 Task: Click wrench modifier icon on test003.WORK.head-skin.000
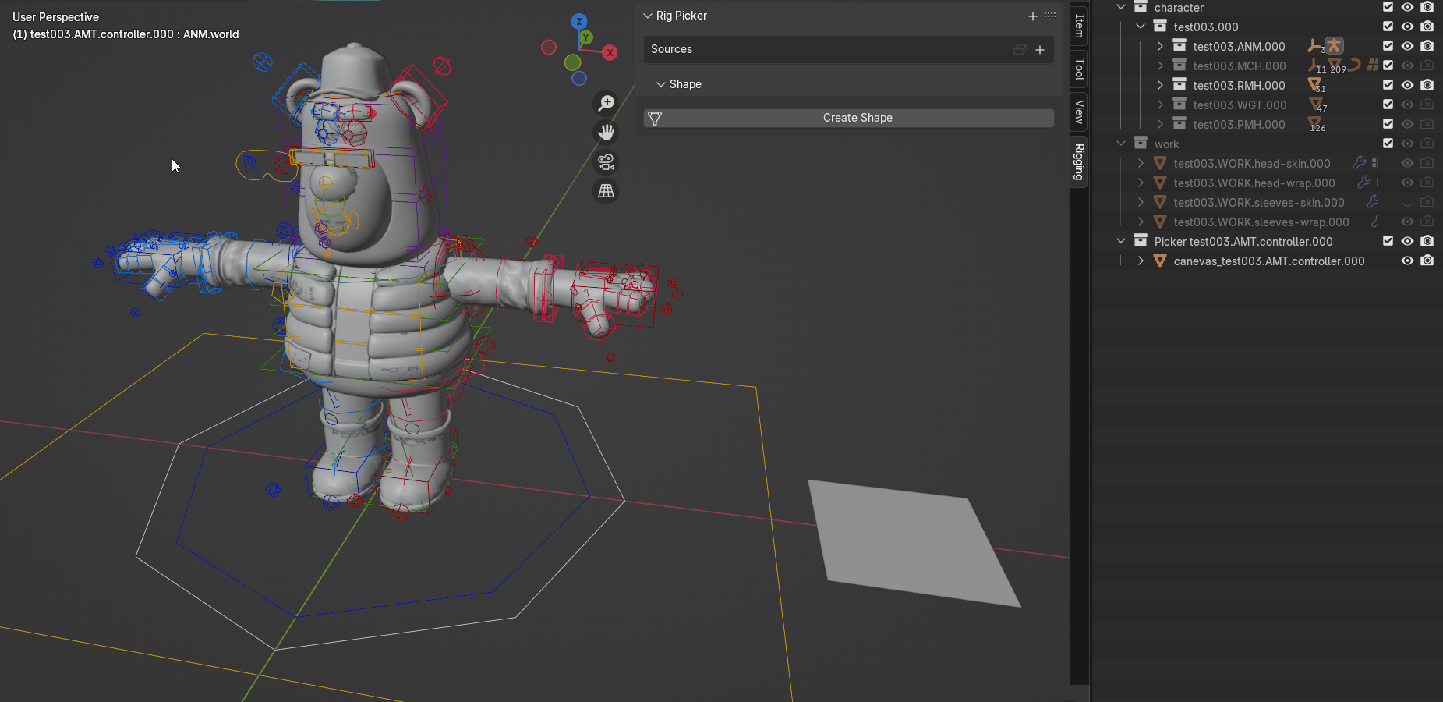[1359, 163]
